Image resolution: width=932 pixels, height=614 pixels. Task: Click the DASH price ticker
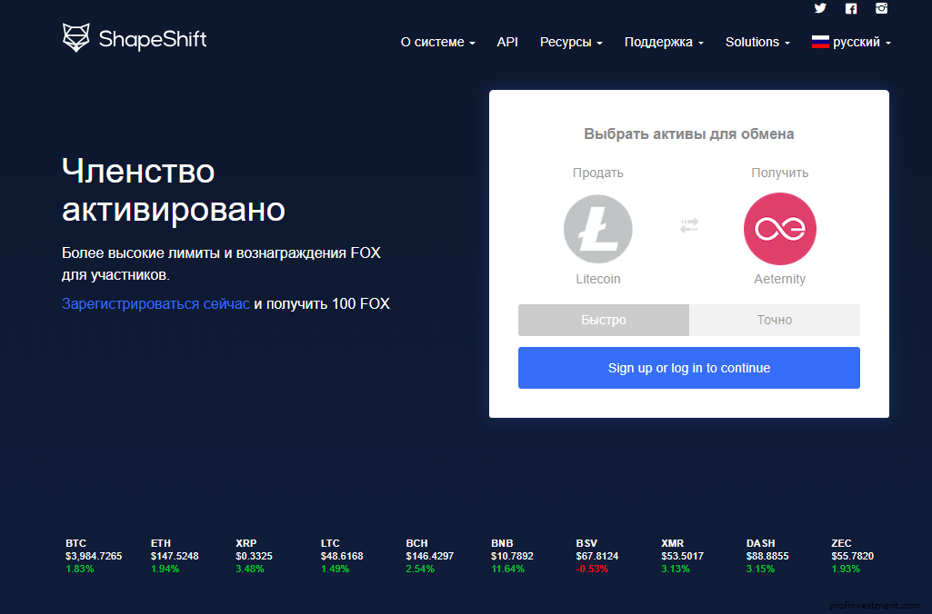[x=767, y=556]
